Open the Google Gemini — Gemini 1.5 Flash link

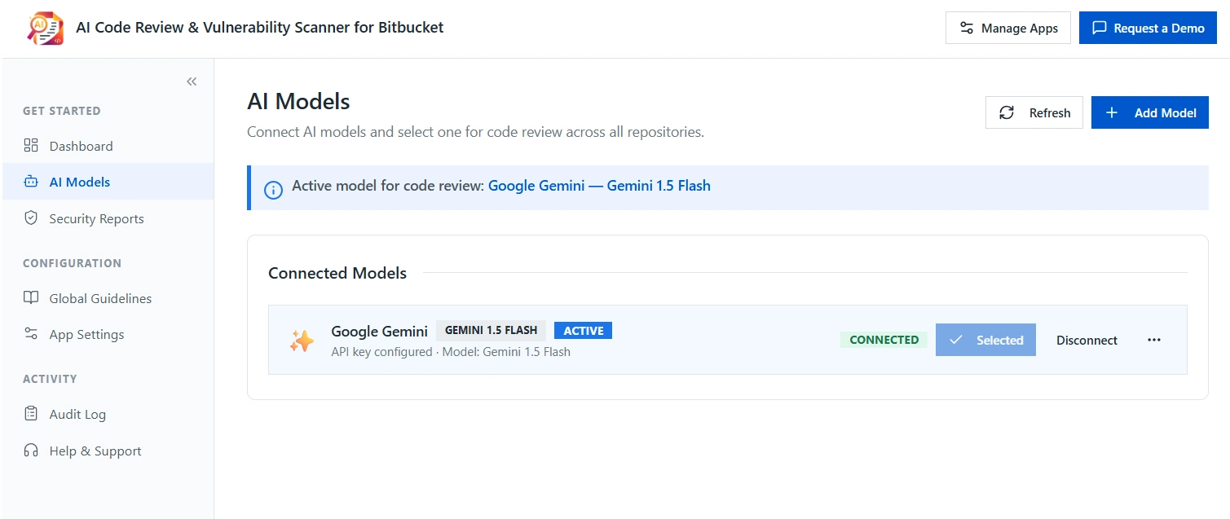point(599,186)
